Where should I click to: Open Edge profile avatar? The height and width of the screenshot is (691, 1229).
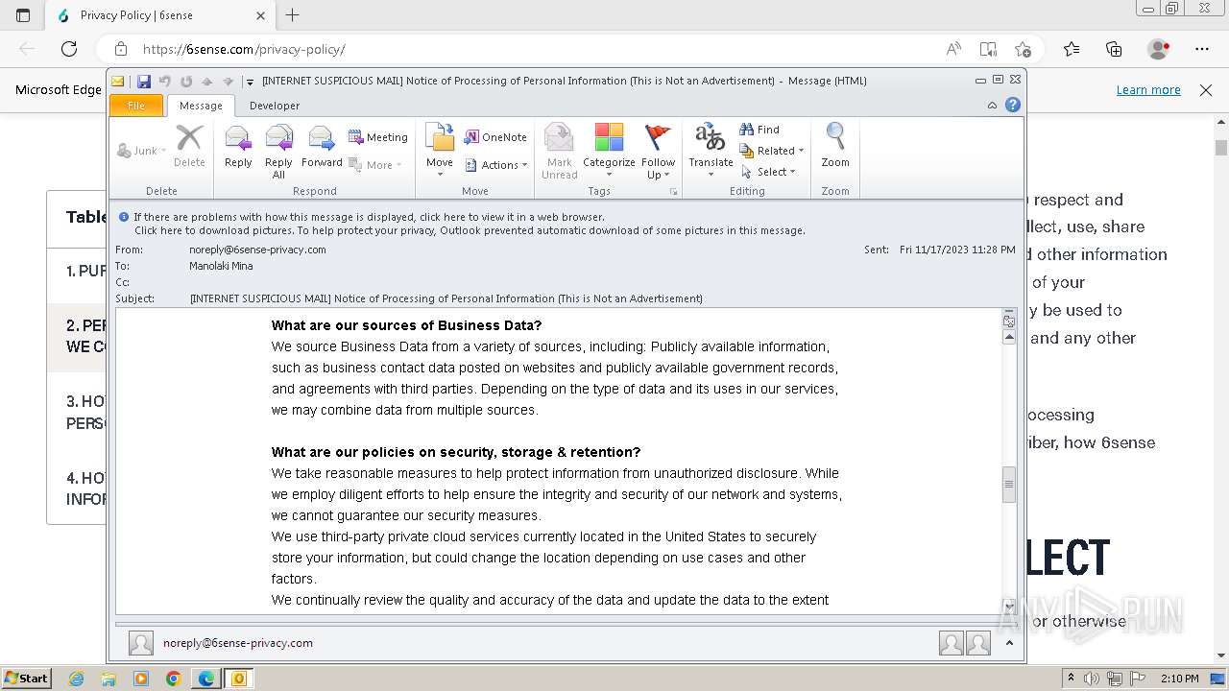coord(1158,49)
